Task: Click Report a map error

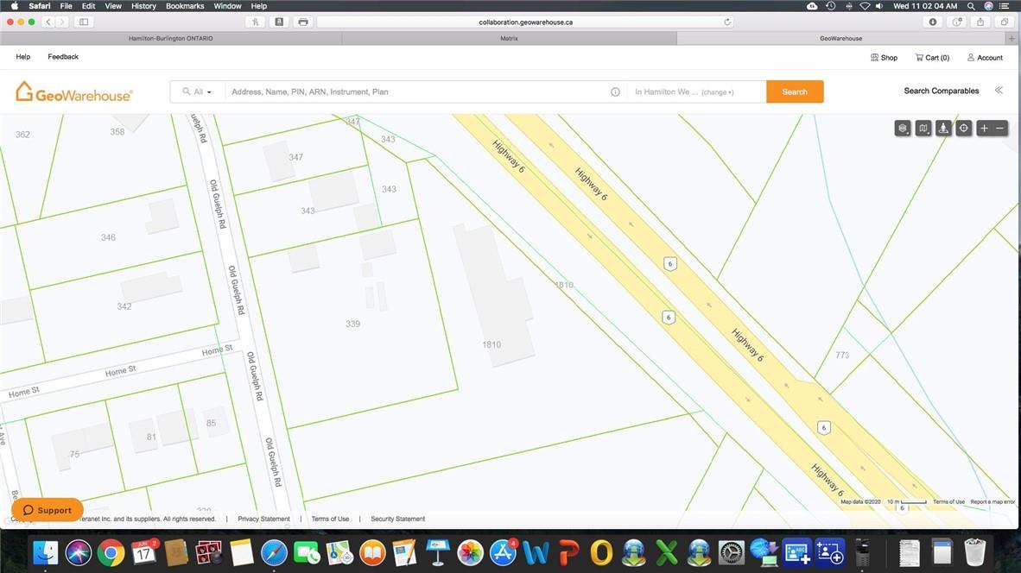Action: point(992,501)
